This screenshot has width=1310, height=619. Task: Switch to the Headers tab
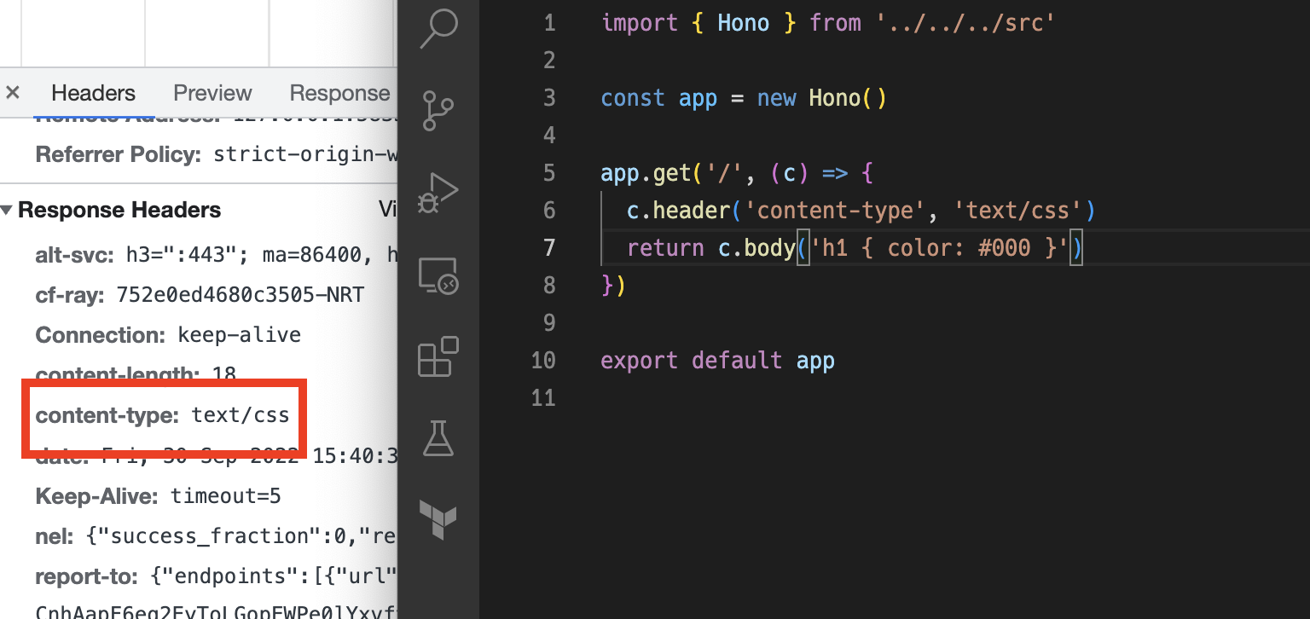point(93,93)
